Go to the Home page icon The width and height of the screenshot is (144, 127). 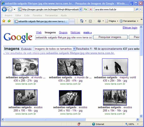[x=82, y=21]
